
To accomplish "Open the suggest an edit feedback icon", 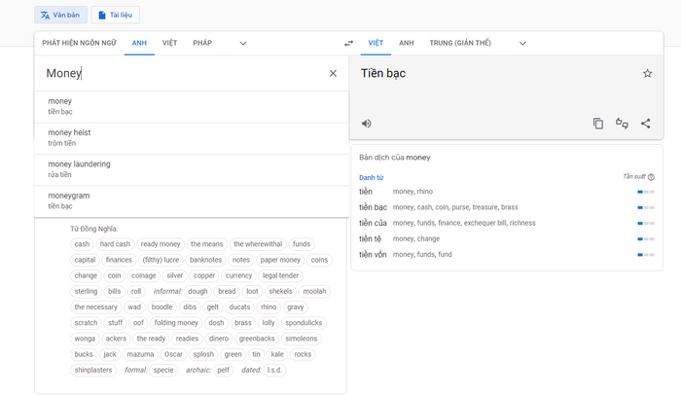I will (622, 124).
